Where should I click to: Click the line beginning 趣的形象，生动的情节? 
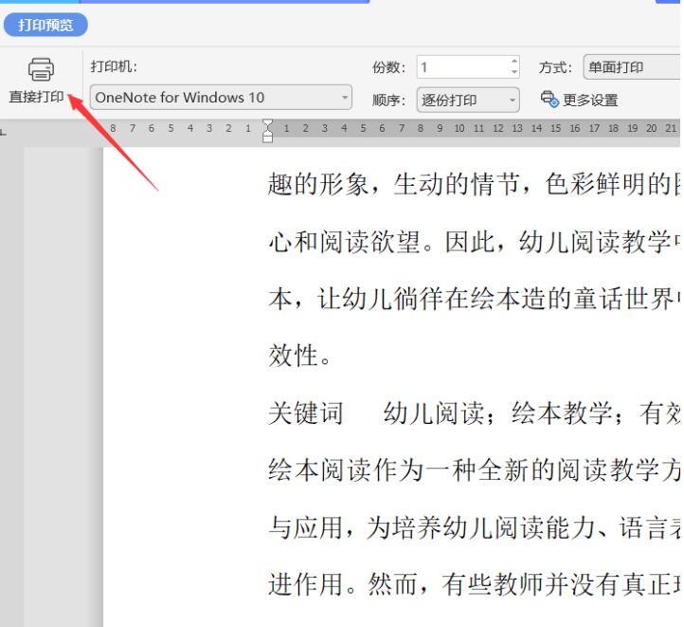474,183
